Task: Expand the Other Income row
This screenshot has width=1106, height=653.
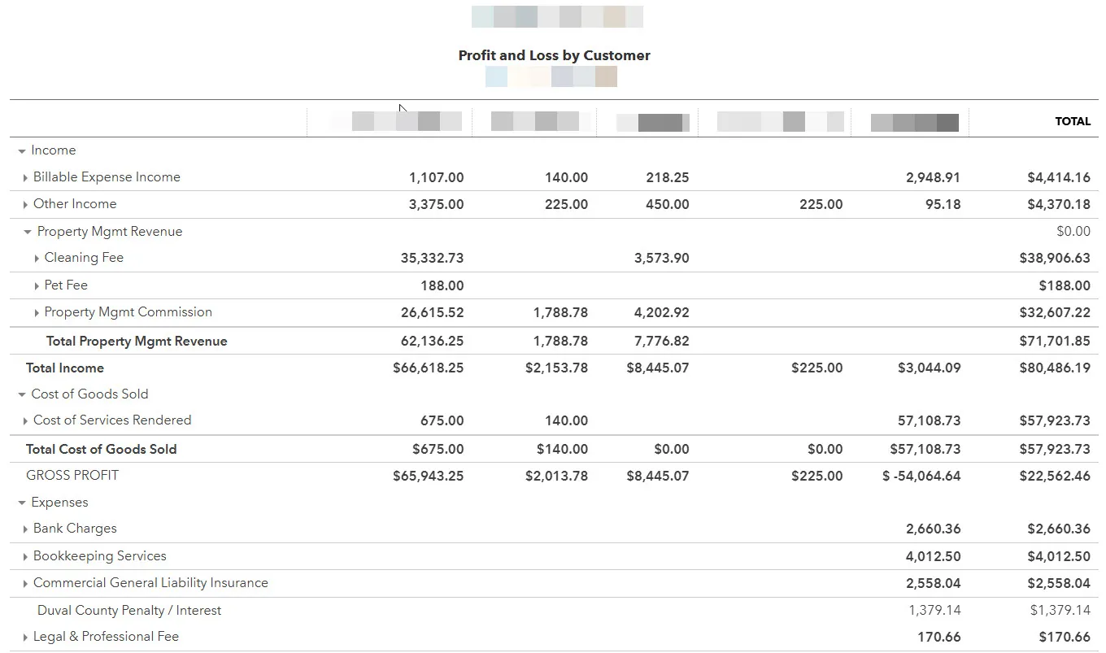Action: [25, 205]
